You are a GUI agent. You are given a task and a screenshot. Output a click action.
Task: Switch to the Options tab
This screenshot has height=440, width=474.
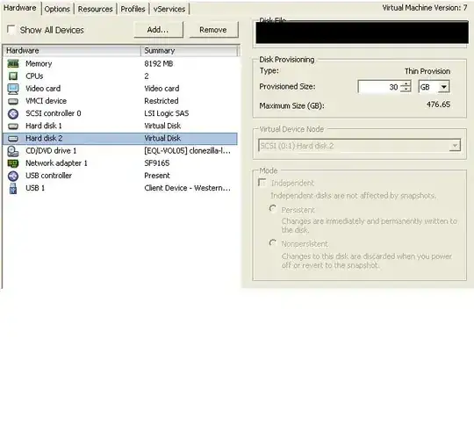(x=57, y=9)
